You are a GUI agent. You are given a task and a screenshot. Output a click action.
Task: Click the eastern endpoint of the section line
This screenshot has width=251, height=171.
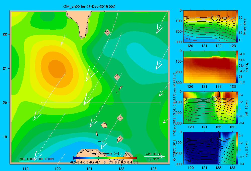(160, 103)
